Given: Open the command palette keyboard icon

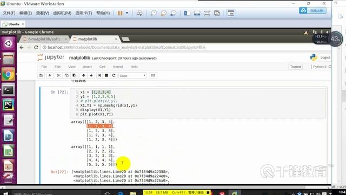Looking at the screenshot, I should pos(153,75).
